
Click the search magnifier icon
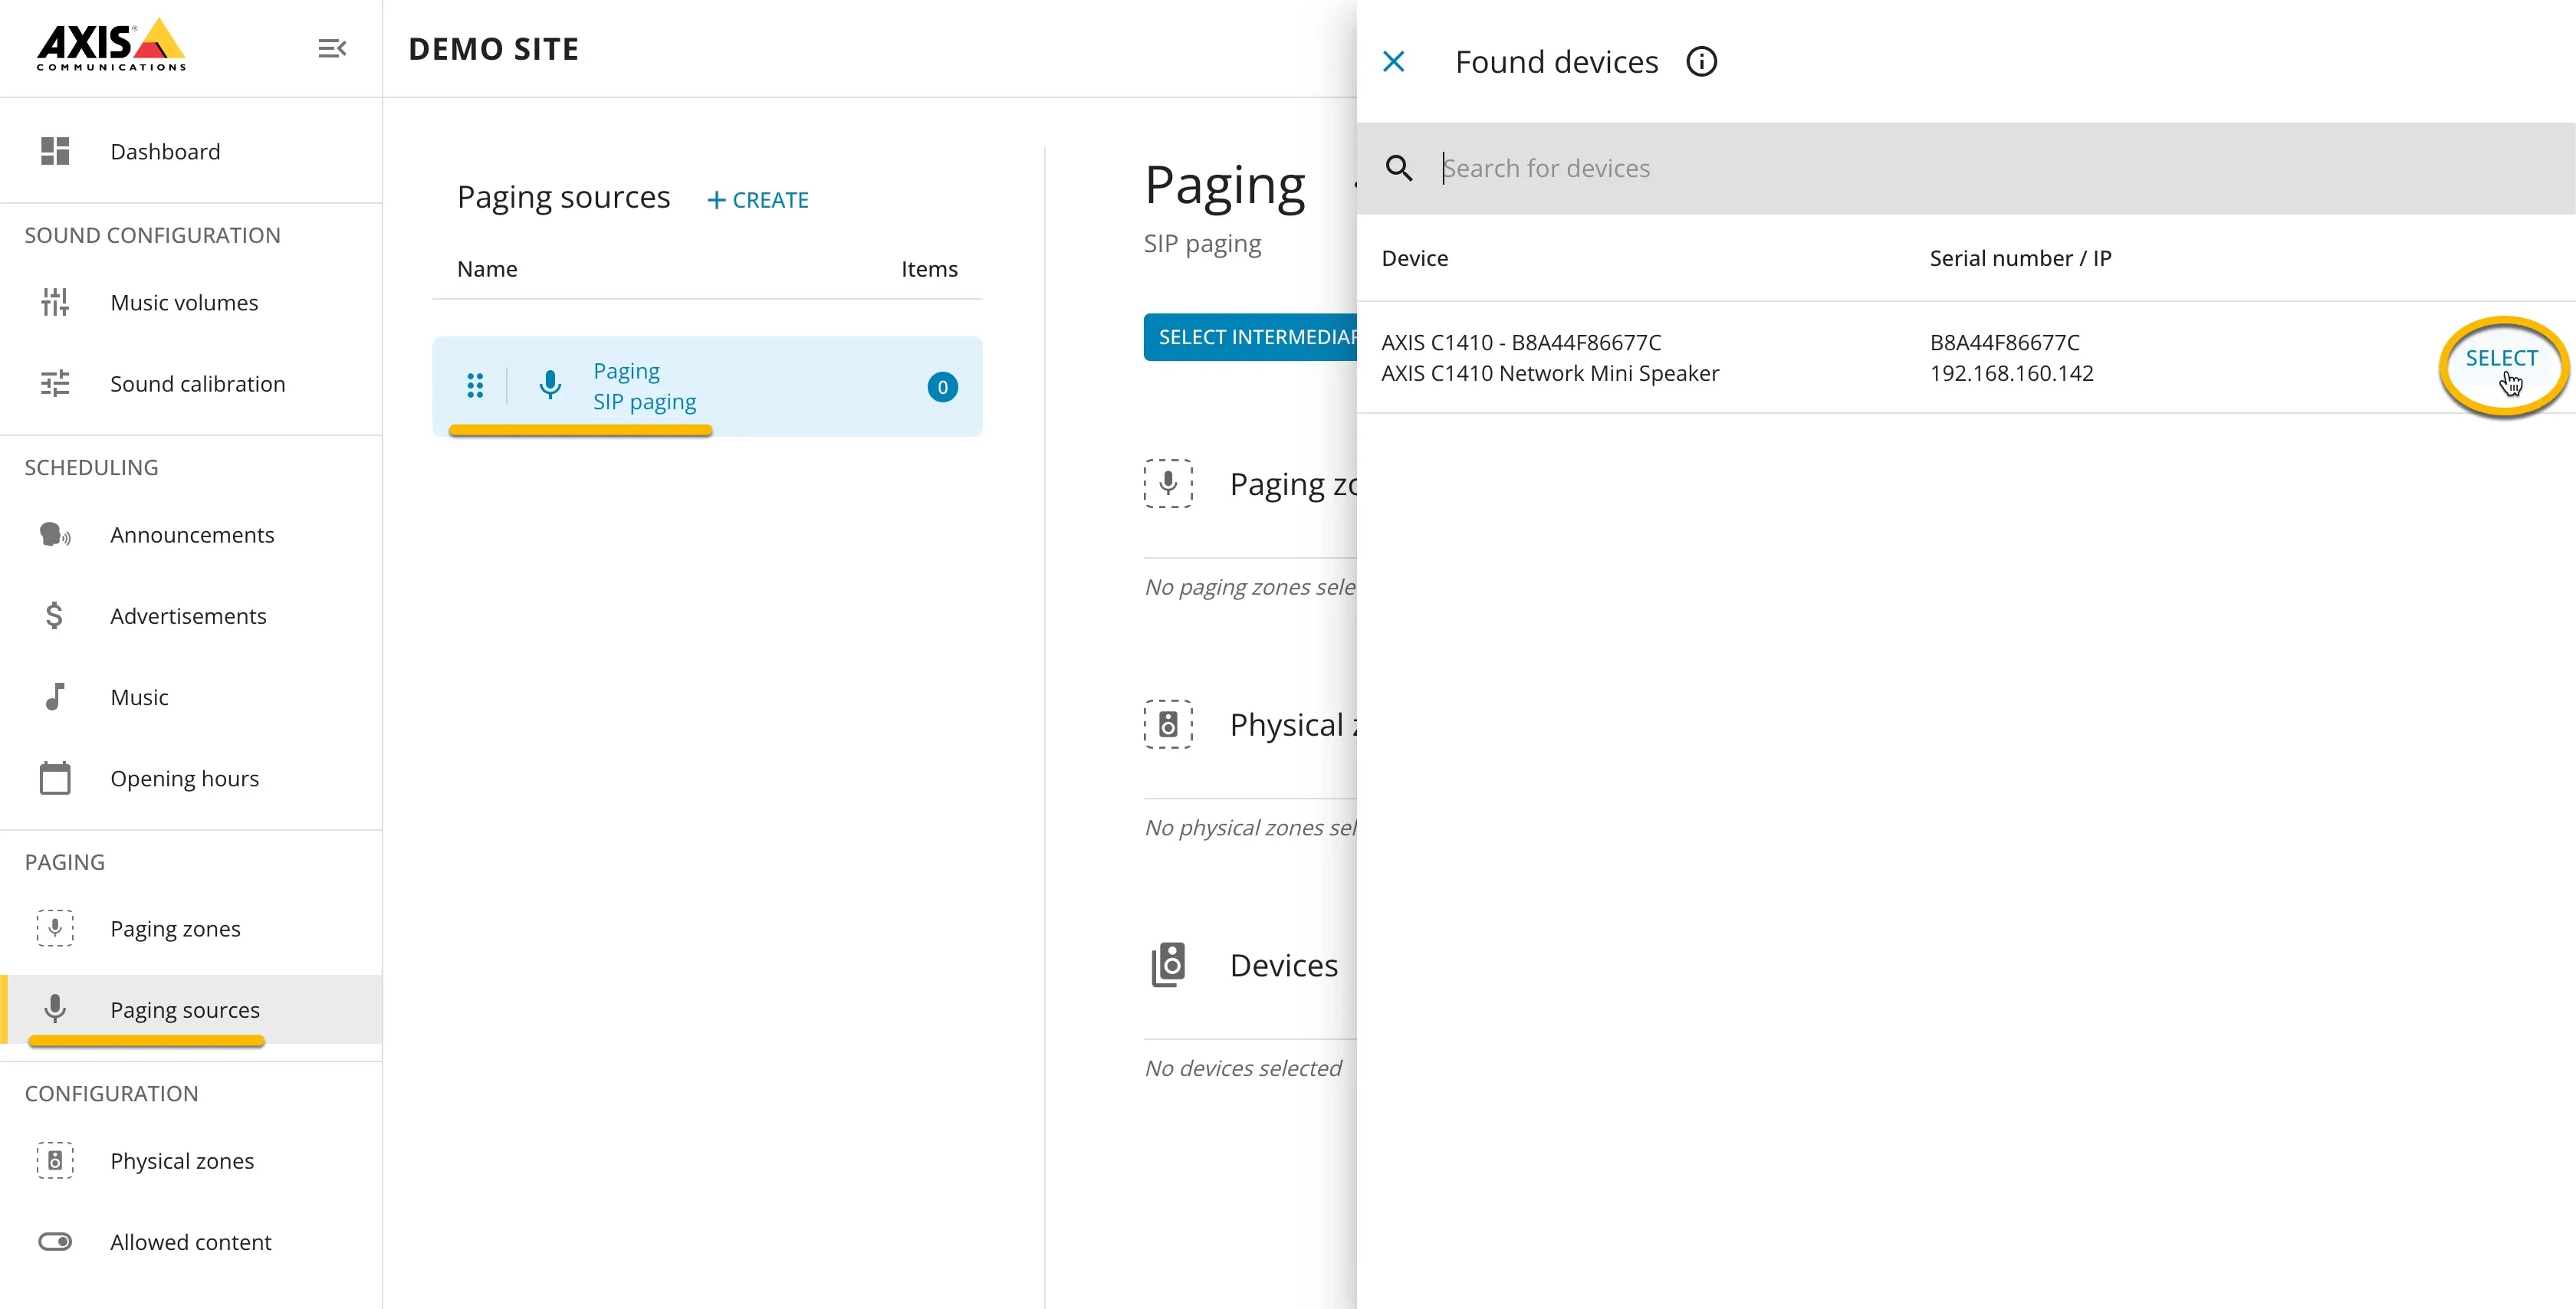[x=1399, y=168]
